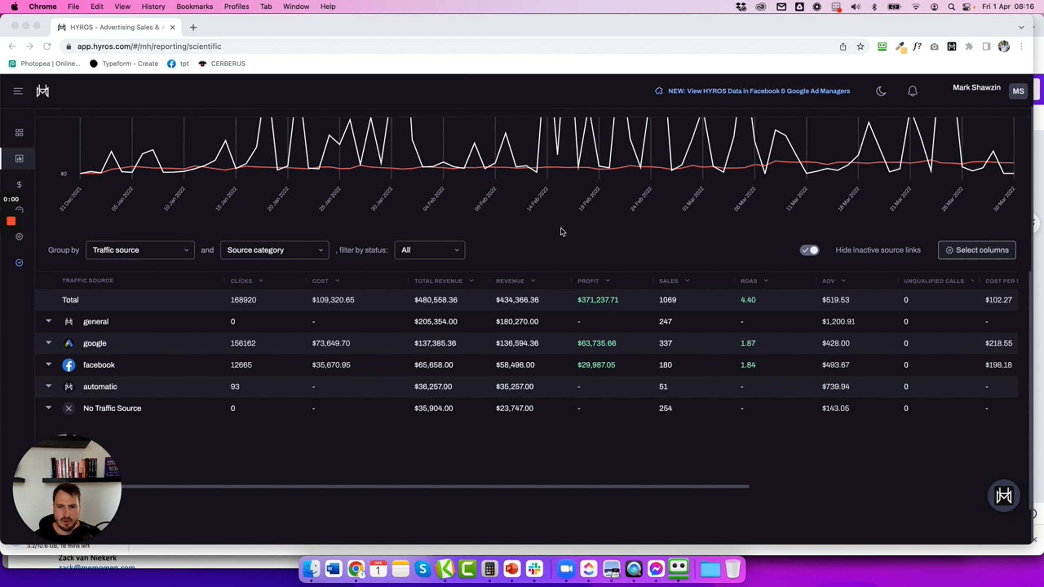
Task: Open the CERBERUS bookmark
Action: click(222, 63)
